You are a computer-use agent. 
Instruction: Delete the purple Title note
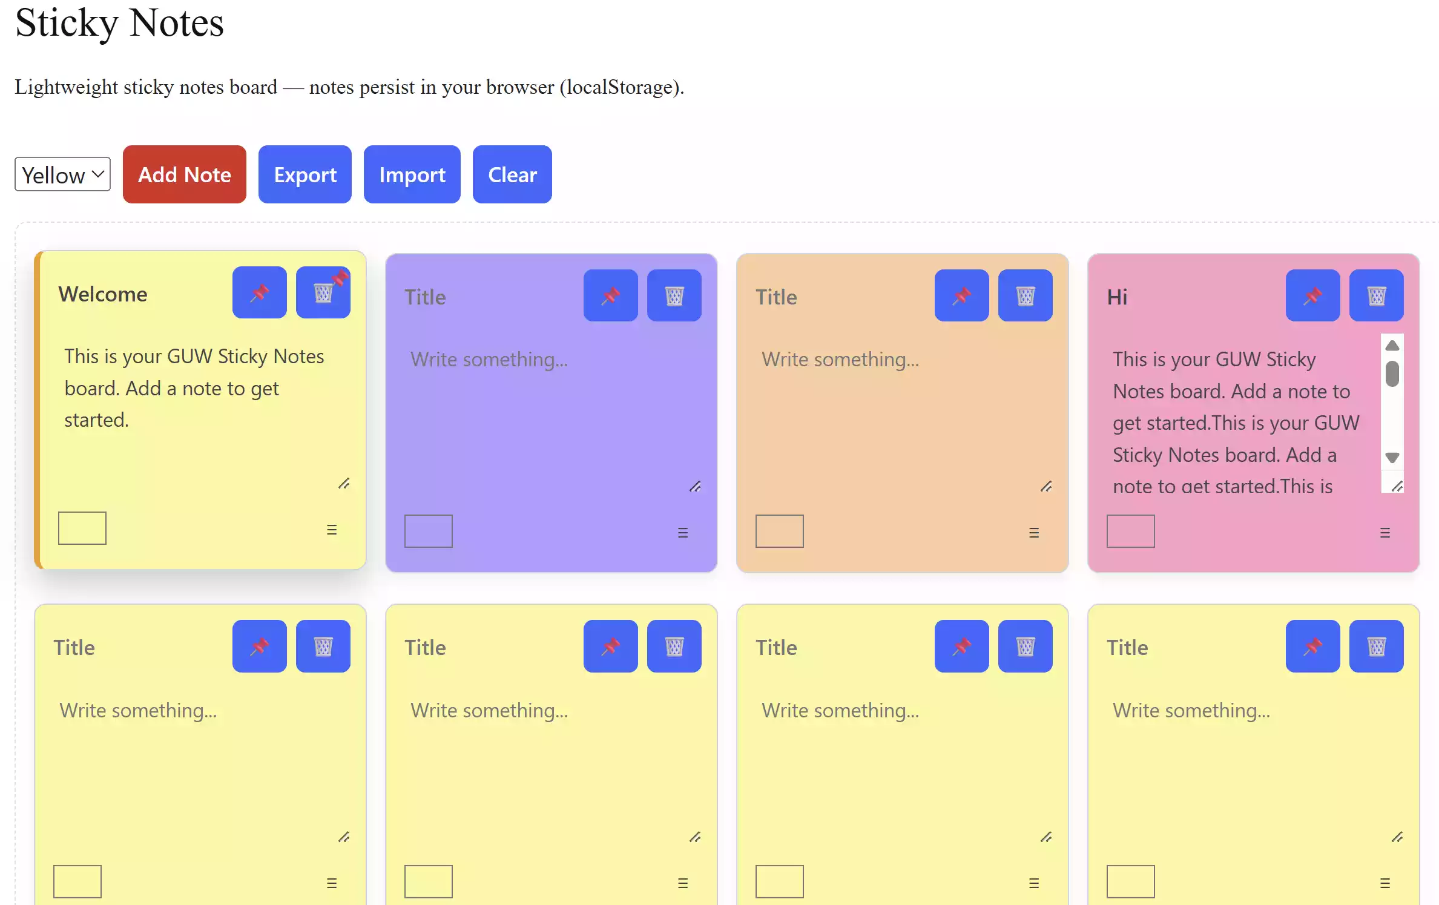(674, 295)
